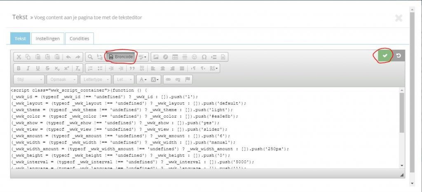Switch to the Instellingen tab
This screenshot has width=422, height=192.
pyautogui.click(x=48, y=39)
